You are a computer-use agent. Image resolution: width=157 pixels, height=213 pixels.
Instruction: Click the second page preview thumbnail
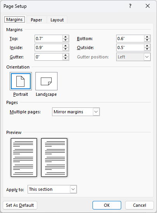pos(54,158)
